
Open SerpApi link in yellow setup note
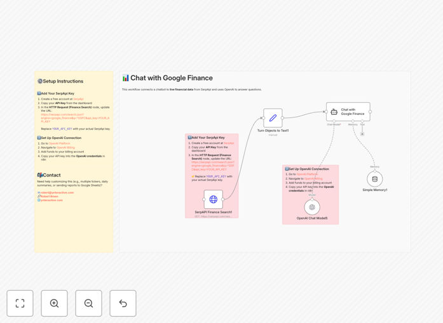pyautogui.click(x=78, y=99)
